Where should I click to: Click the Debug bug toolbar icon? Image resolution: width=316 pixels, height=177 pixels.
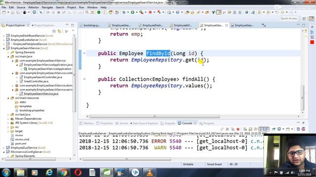124,12
